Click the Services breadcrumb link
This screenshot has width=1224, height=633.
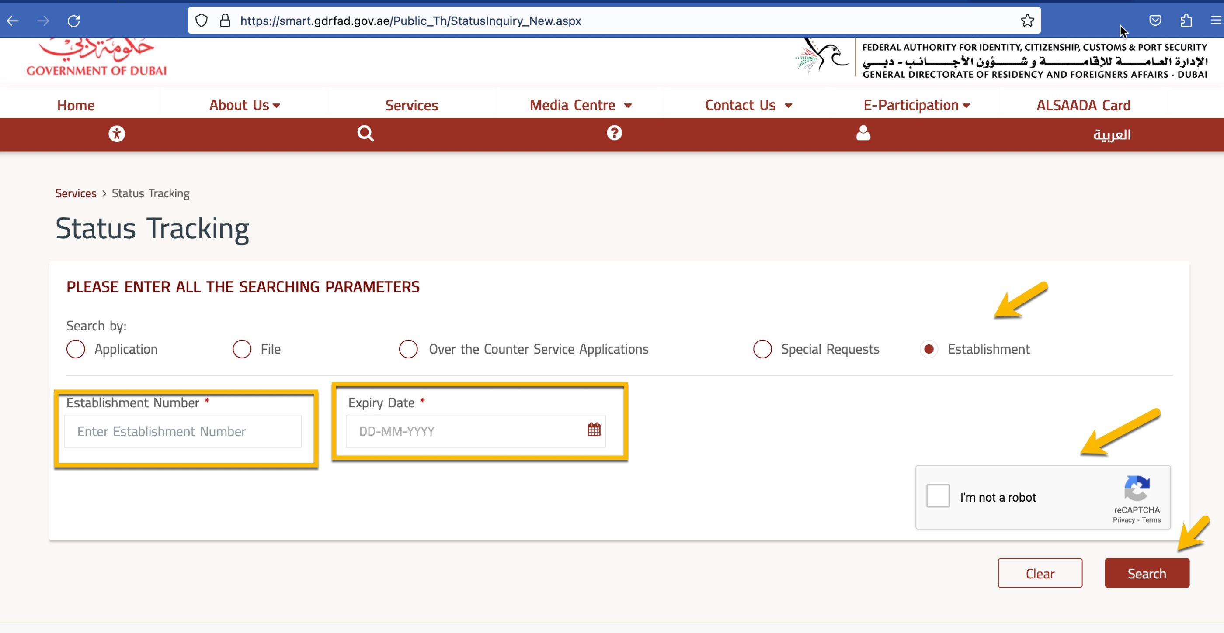76,193
